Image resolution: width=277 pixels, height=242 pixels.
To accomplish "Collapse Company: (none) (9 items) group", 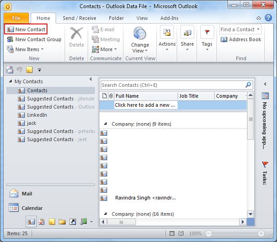I will coord(105,124).
